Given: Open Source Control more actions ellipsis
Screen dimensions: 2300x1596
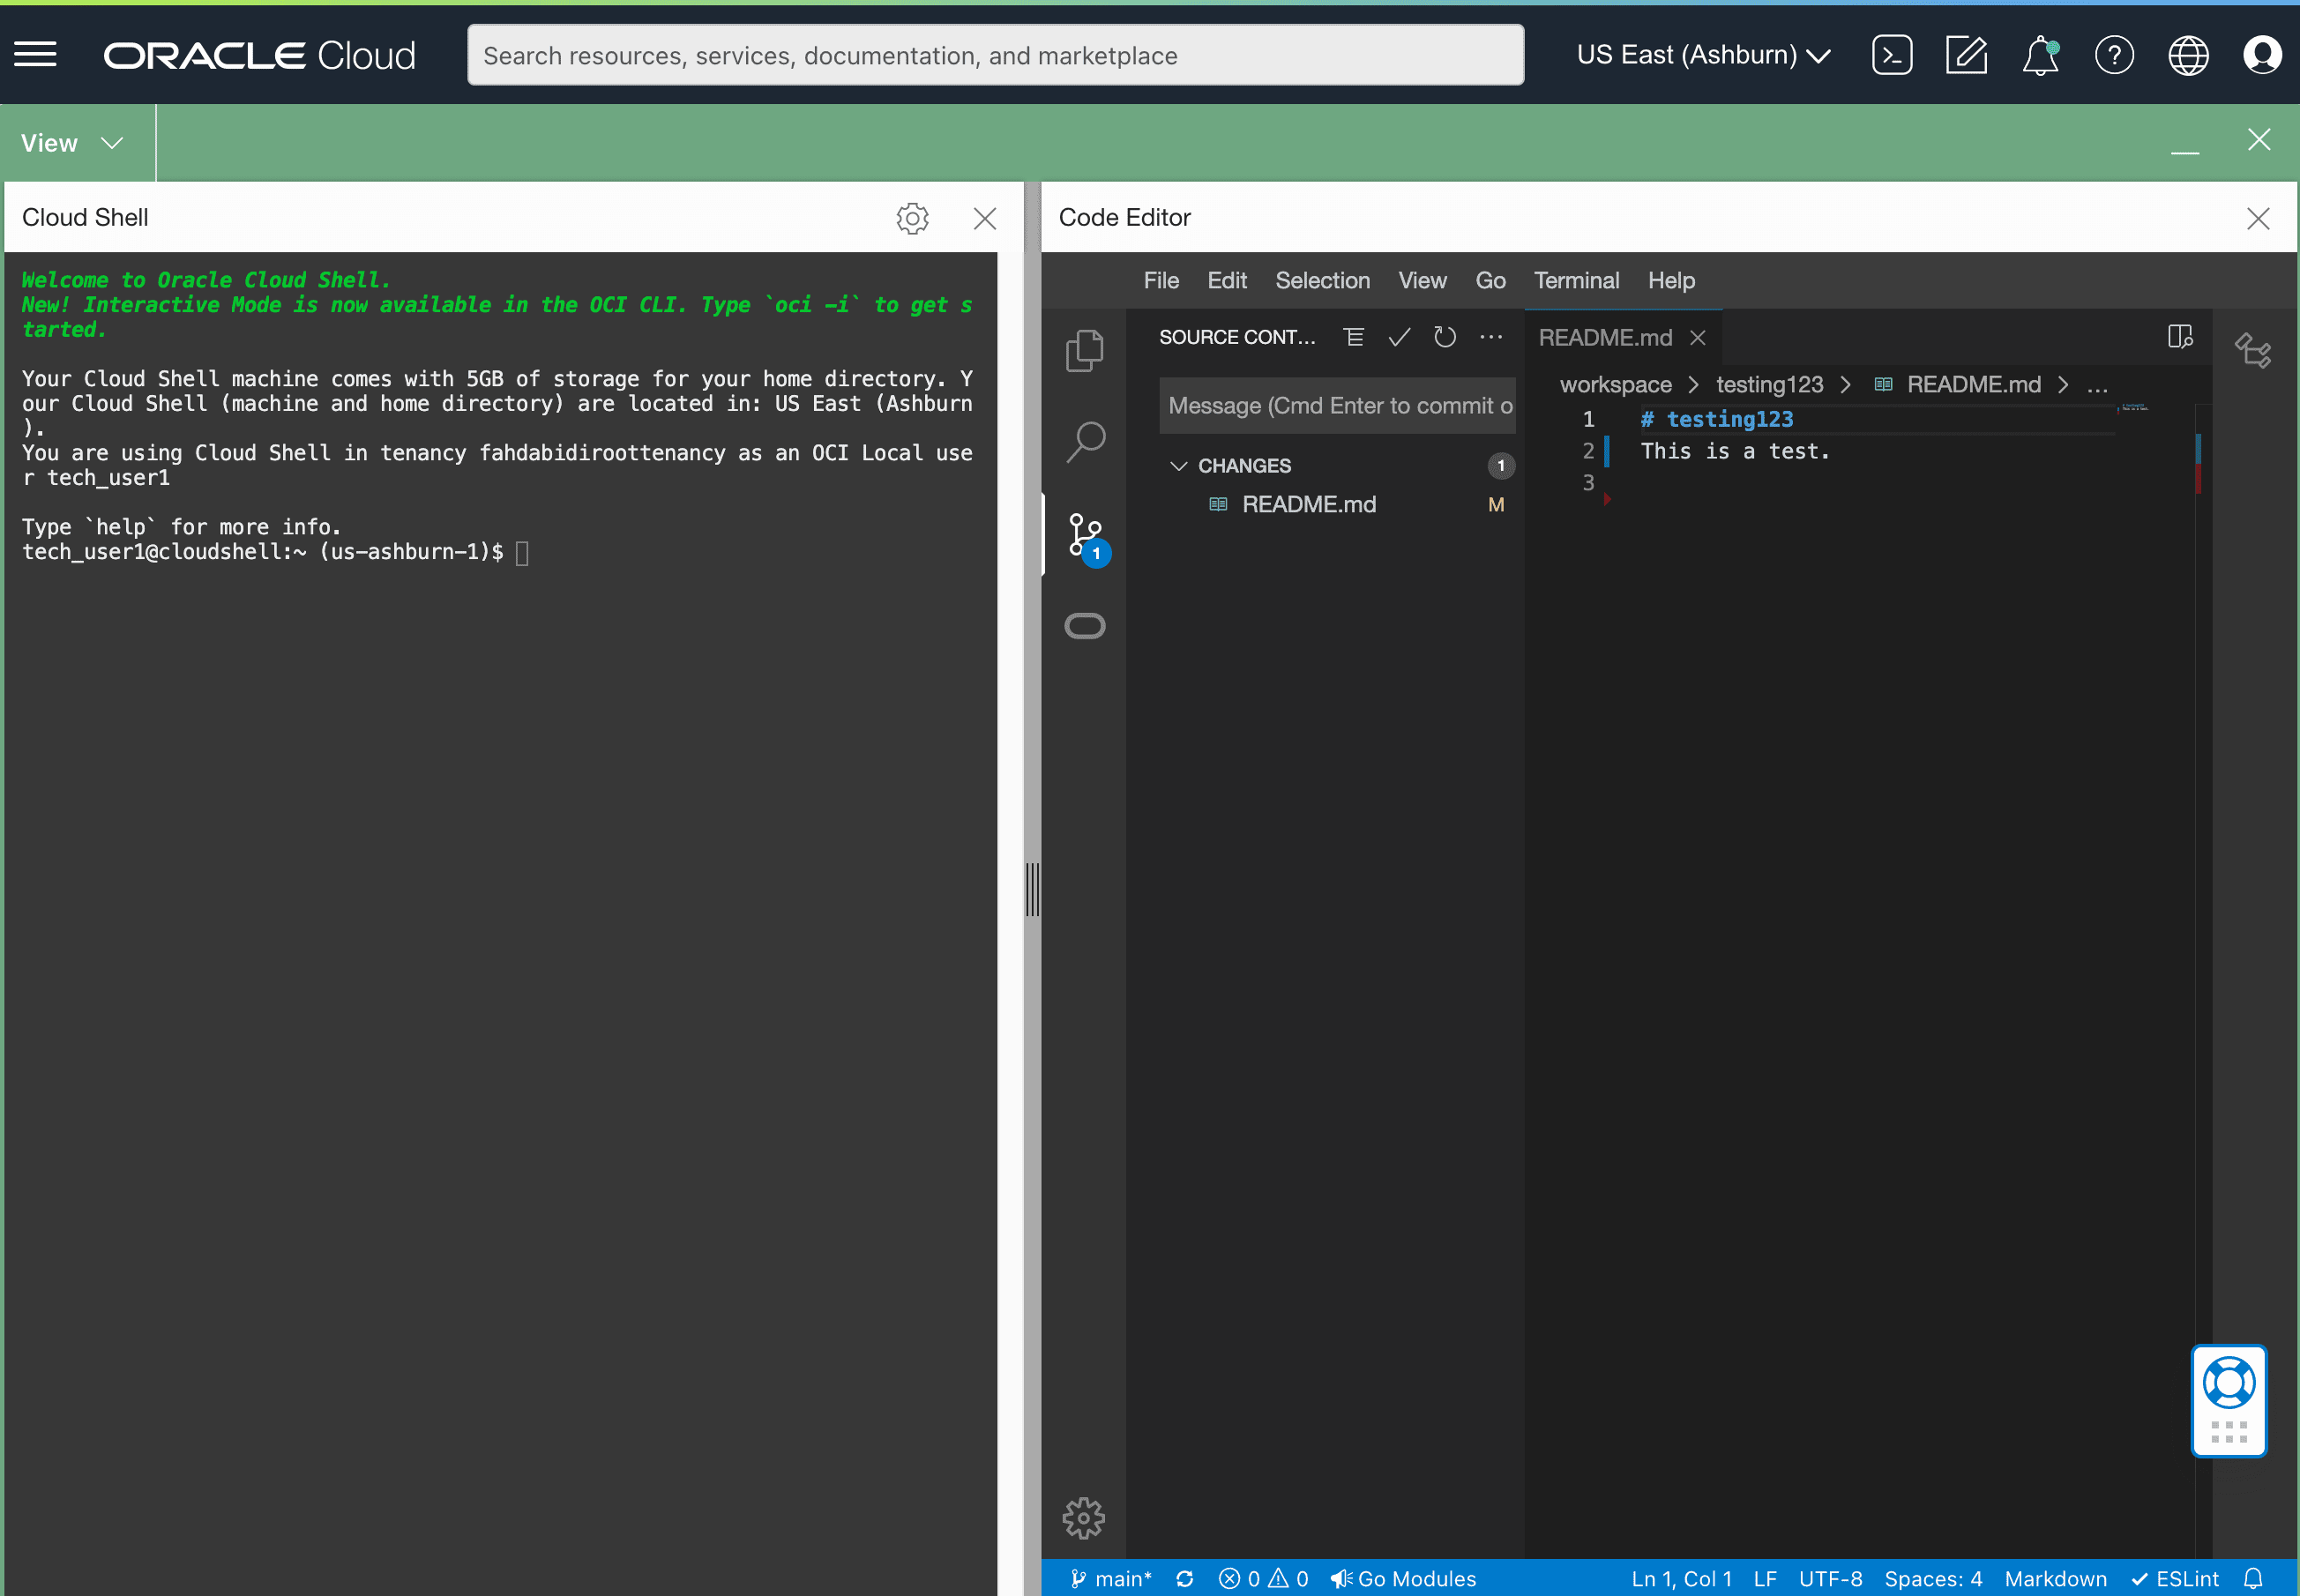Looking at the screenshot, I should point(1490,337).
